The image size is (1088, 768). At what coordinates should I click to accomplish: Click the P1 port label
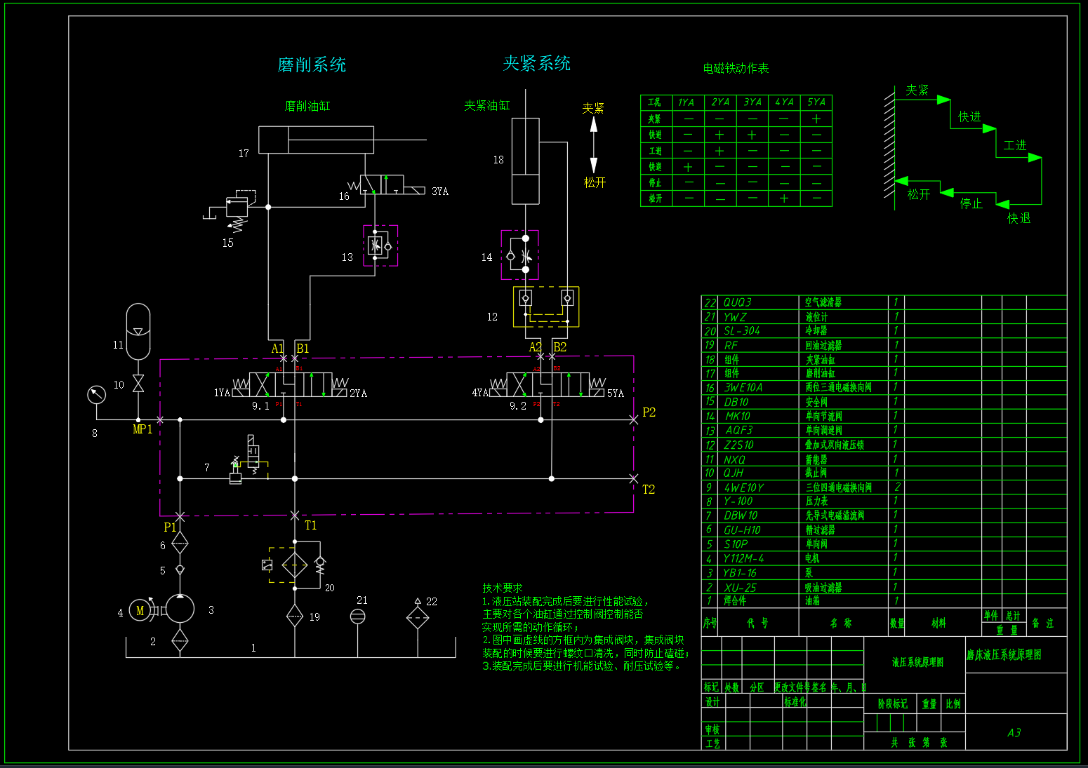pos(170,527)
